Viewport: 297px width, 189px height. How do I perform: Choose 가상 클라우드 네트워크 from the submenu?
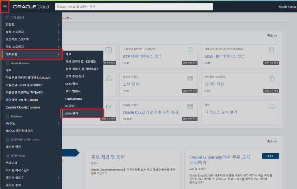80,61
